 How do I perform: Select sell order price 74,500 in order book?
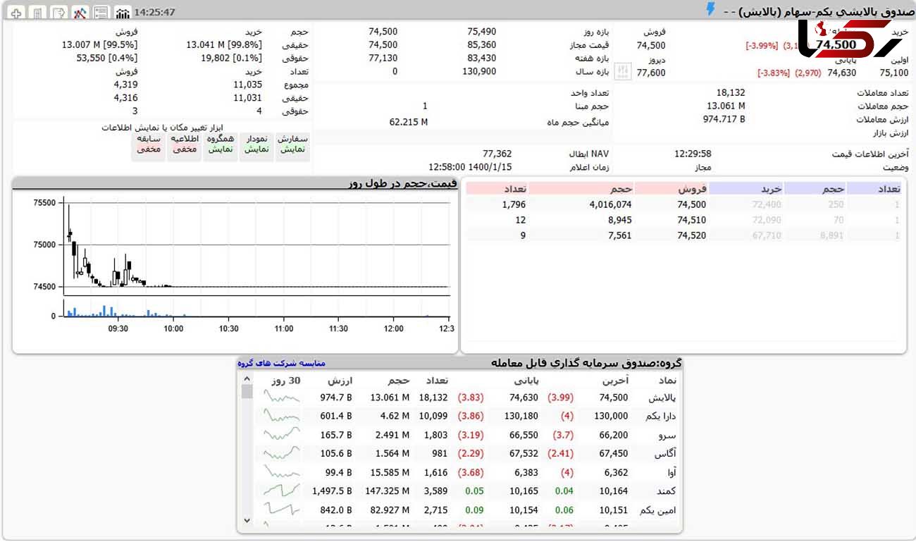(x=691, y=204)
